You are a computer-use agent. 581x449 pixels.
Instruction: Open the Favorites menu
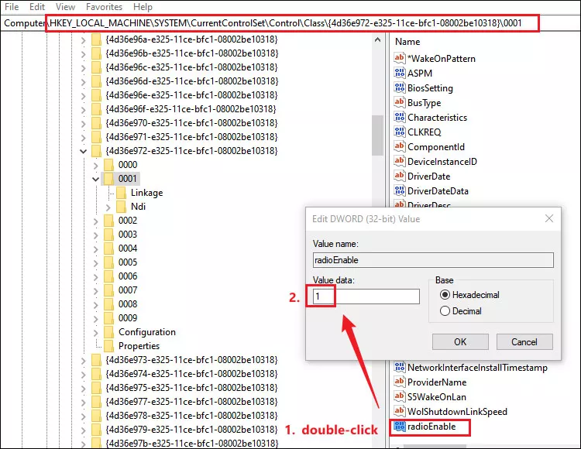tap(104, 7)
